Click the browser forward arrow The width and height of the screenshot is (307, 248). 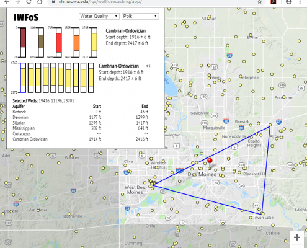[18, 2]
